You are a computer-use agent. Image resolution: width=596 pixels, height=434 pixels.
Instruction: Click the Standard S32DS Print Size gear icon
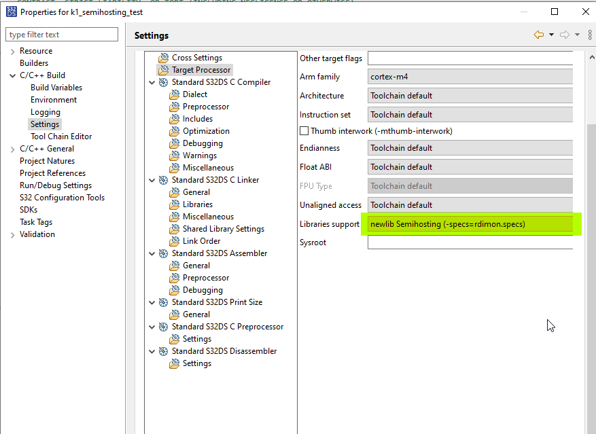click(x=162, y=302)
